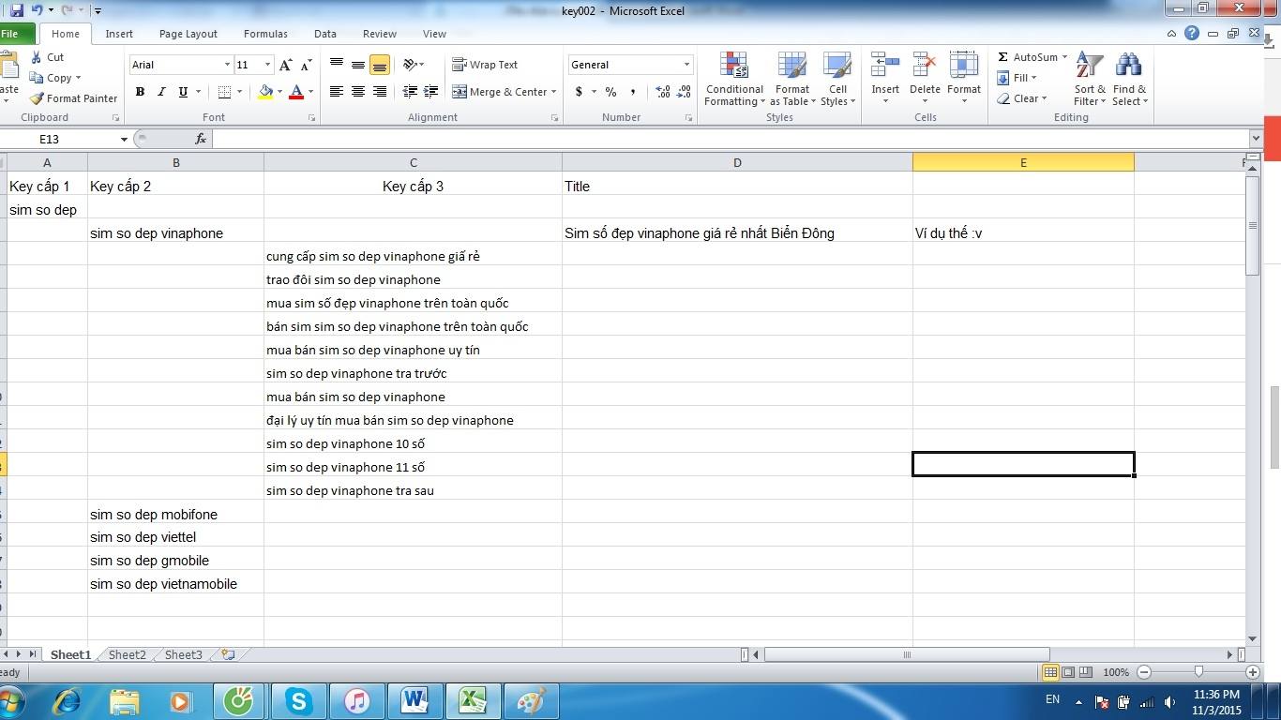Open Format as Table gallery
The width and height of the screenshot is (1281, 720).
coord(792,79)
